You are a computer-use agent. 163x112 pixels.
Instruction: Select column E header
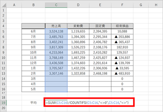pos(100,5)
